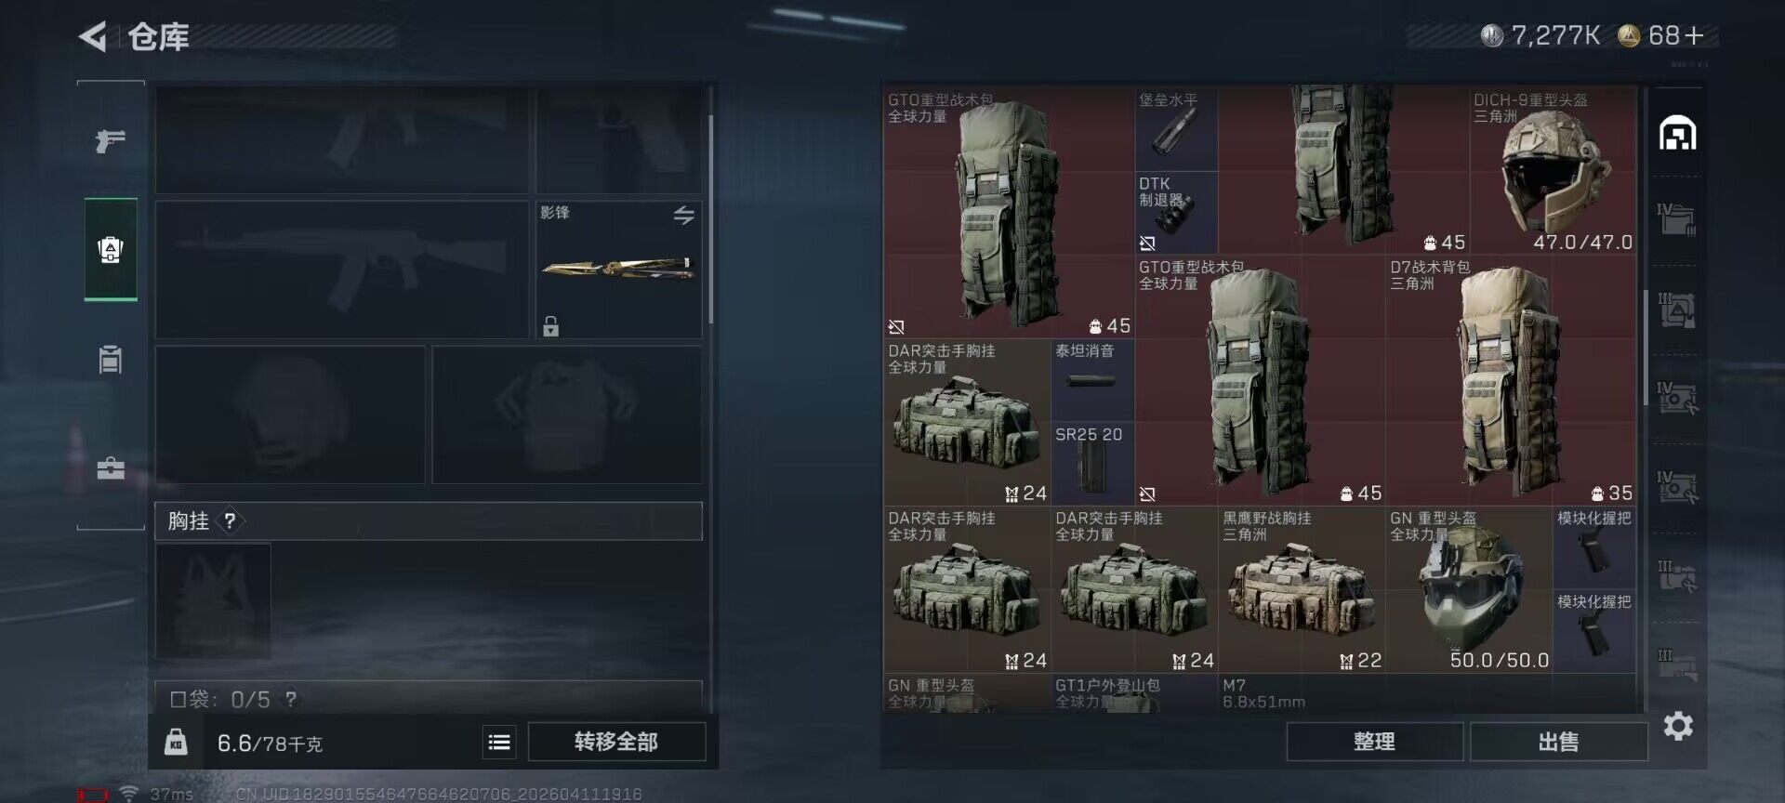Open warehouse settings gear icon

tap(1677, 726)
